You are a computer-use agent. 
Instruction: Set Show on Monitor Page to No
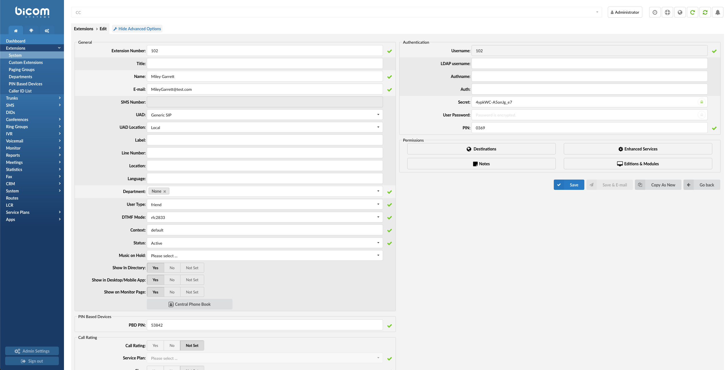[x=172, y=292]
